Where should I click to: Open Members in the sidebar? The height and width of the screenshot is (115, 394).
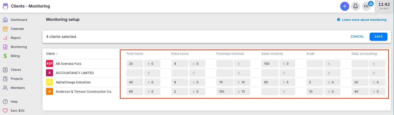pos(18,88)
